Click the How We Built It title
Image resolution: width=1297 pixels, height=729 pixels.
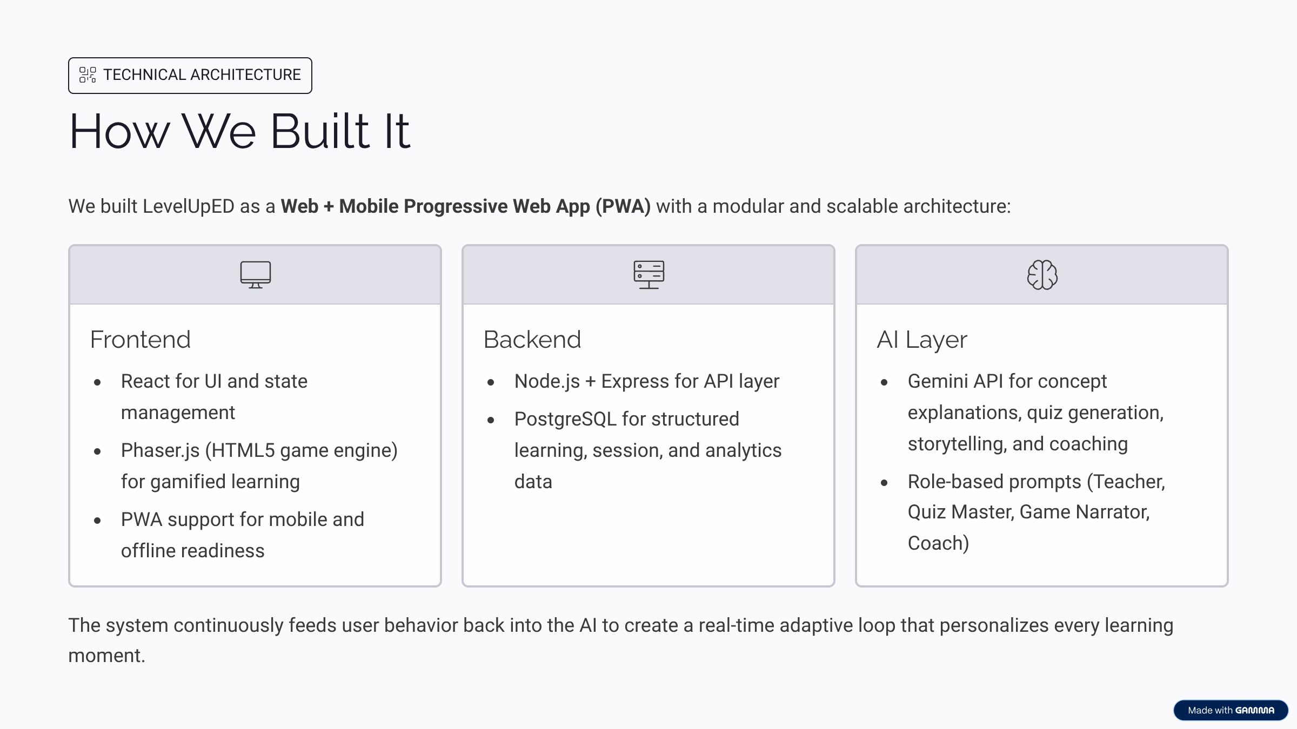click(x=239, y=131)
